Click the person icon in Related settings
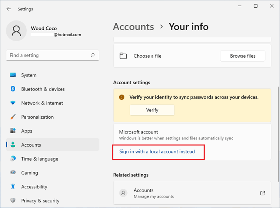 (123, 193)
